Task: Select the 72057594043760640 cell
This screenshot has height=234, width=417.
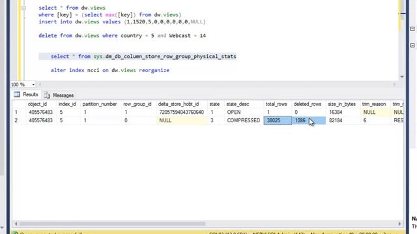Action: pos(182,112)
